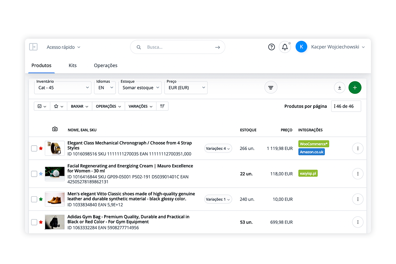Click the Amazon.co.uk integration badge
Screen dimensions: 396x264
pos(312,152)
